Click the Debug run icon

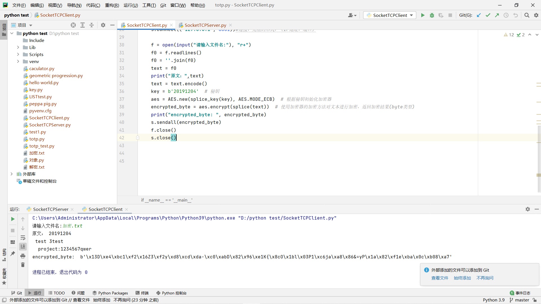click(432, 15)
